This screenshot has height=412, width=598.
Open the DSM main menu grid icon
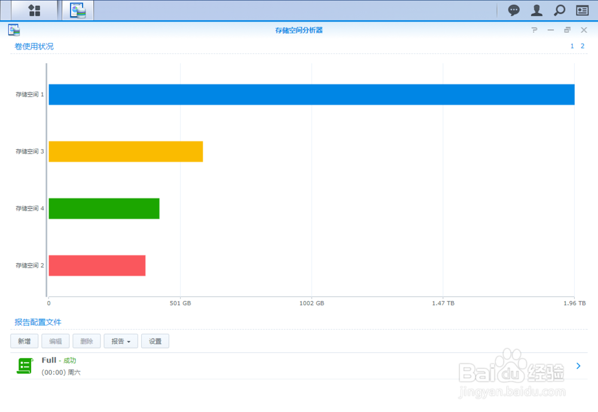pos(34,10)
